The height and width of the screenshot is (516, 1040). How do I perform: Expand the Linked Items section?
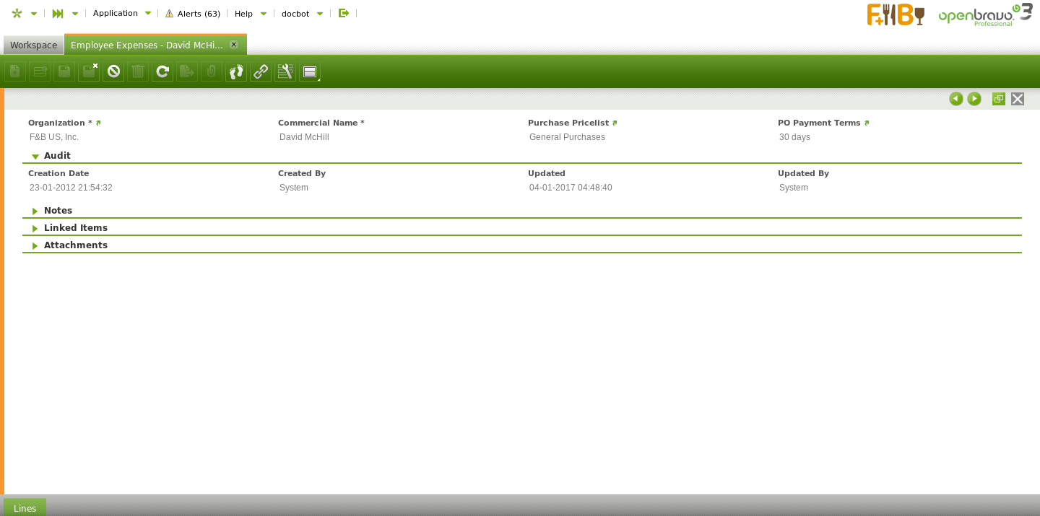pos(35,228)
